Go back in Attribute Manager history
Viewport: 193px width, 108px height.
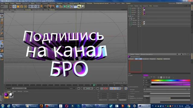(177, 54)
